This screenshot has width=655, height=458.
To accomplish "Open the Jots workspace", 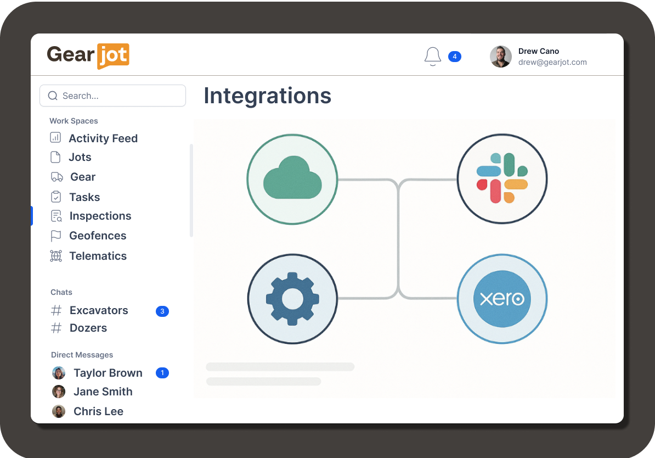I will [x=80, y=157].
